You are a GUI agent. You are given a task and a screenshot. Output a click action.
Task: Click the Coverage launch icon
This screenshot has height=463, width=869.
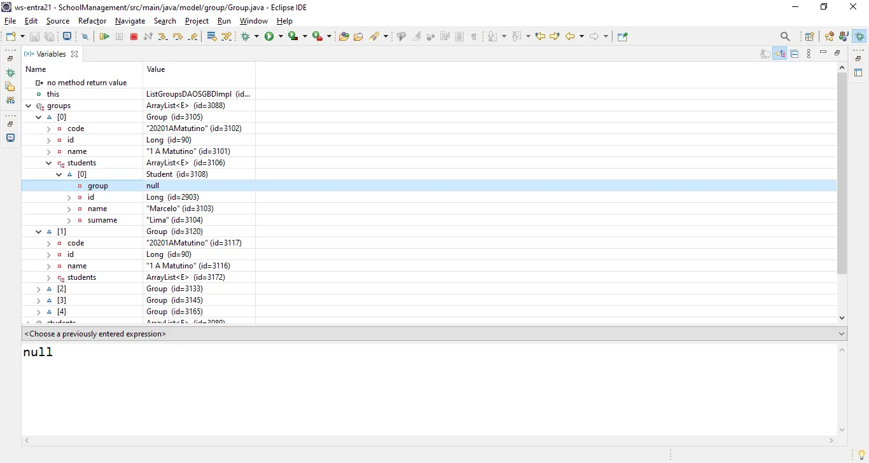coord(293,36)
